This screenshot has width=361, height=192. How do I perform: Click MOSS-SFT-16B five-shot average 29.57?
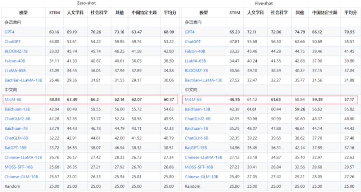point(349,167)
